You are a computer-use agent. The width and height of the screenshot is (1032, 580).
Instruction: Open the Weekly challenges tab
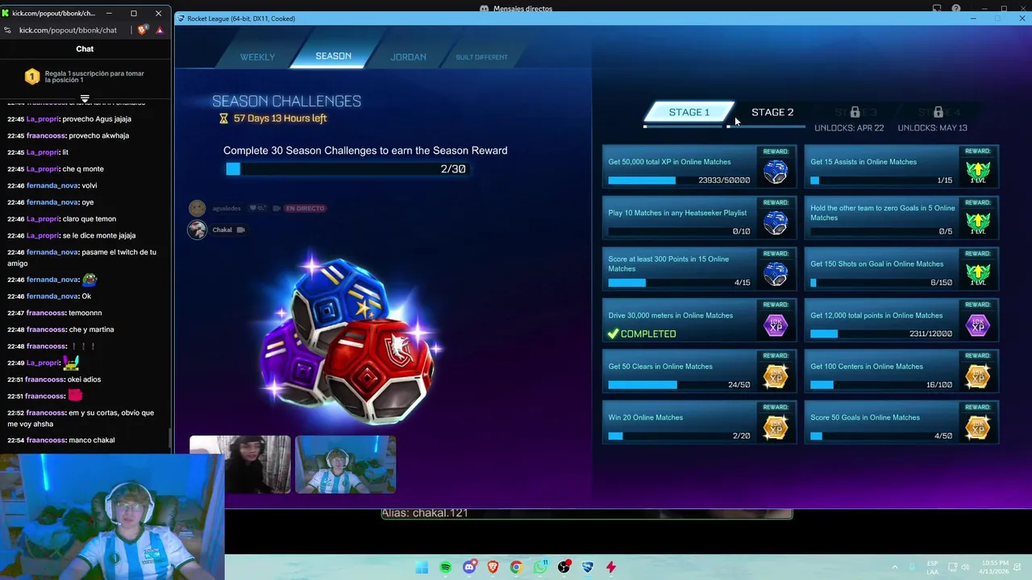[x=257, y=57]
